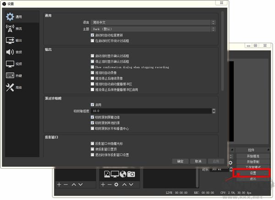Screen dimensions: 275x200
Task: Select the browser globe source icon
Action: (x=123, y=174)
